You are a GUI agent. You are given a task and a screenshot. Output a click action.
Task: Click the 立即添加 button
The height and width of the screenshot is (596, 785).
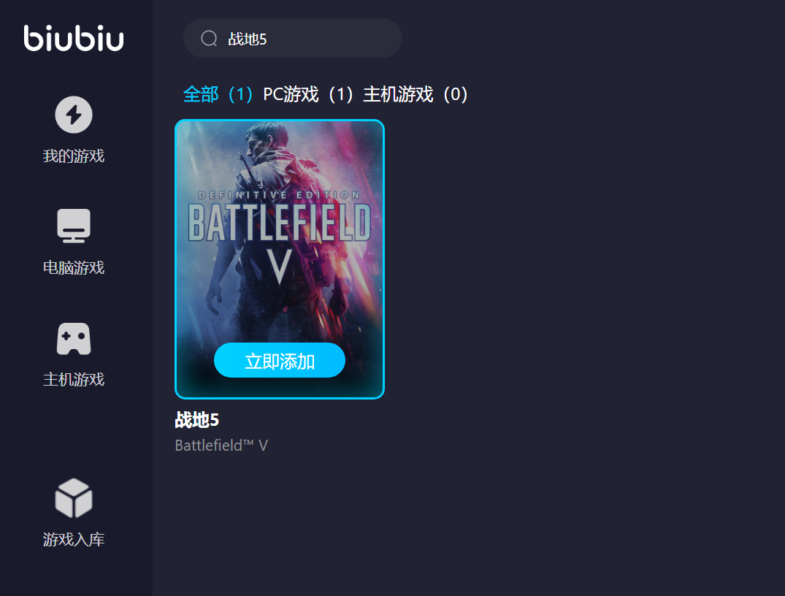[280, 361]
